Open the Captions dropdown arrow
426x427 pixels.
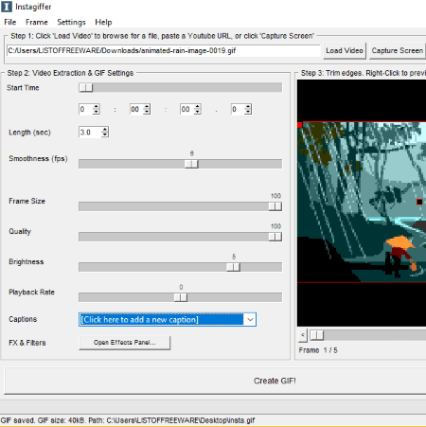[x=250, y=319]
